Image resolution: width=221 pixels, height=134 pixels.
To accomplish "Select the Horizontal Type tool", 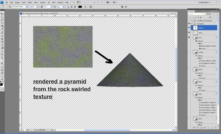I will click(2, 61).
